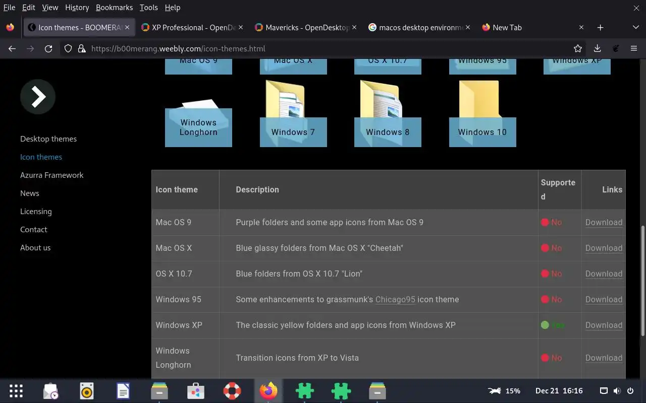
Task: Open the News page link
Action: [29, 193]
